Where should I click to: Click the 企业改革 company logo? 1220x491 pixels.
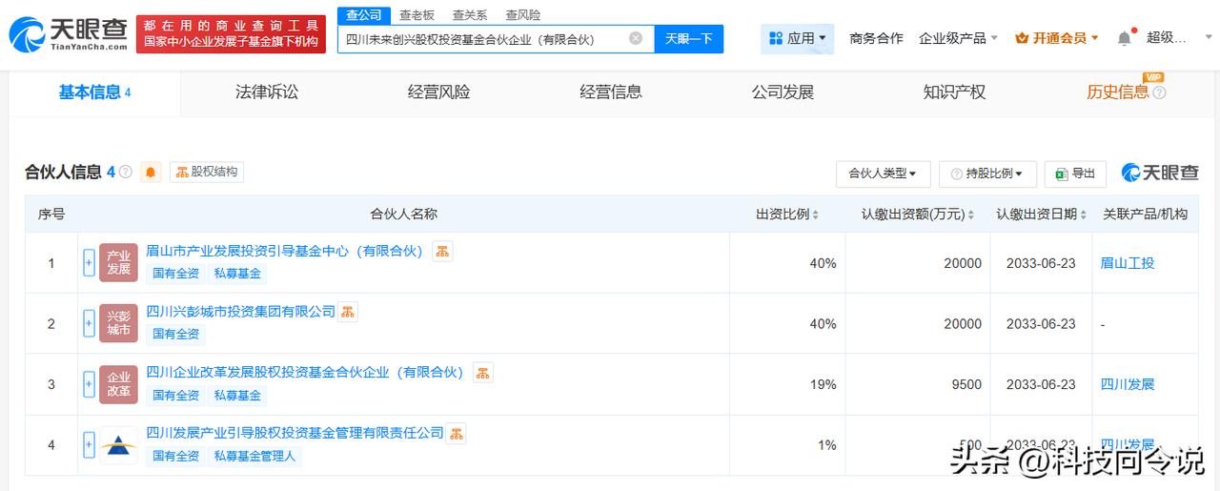click(118, 384)
